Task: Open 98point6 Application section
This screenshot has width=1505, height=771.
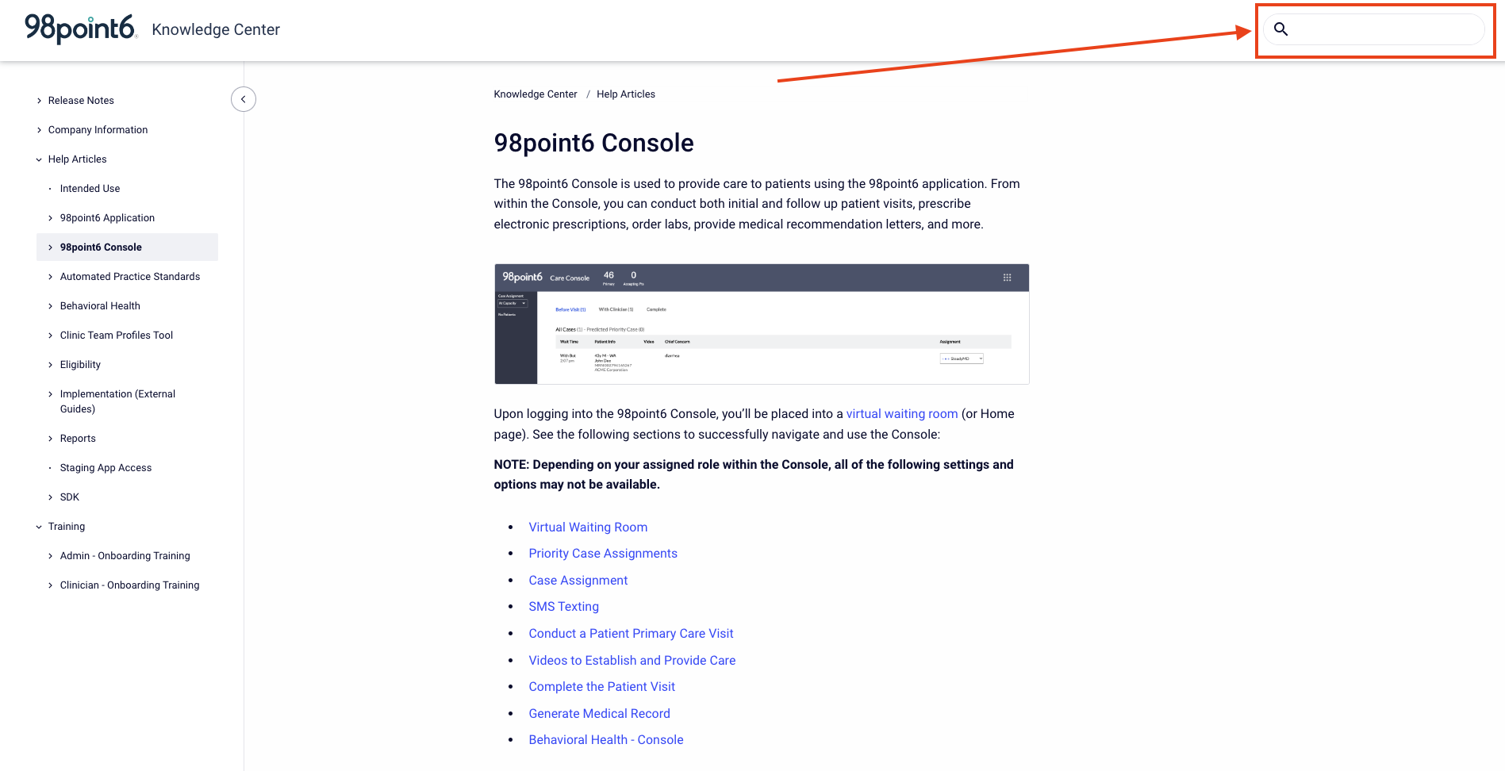Action: pyautogui.click(x=107, y=218)
